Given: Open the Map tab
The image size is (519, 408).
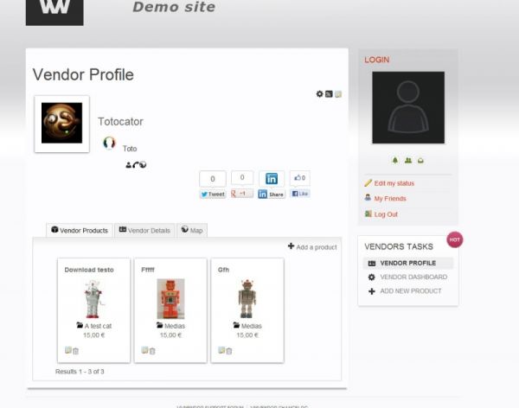Looking at the screenshot, I should coord(192,230).
